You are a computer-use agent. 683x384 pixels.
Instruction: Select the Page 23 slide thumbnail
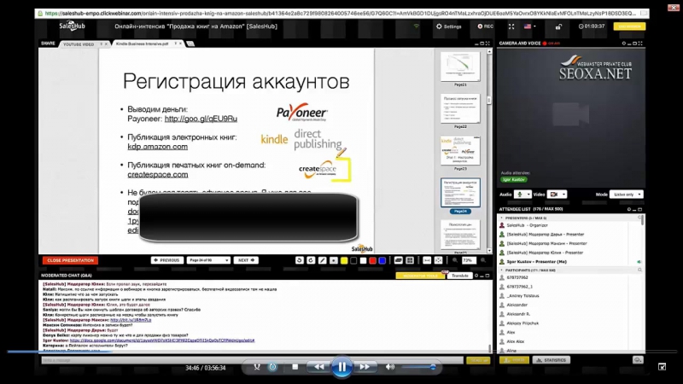460,151
